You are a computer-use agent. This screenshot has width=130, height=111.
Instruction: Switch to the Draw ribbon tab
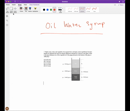(x=20, y=5)
